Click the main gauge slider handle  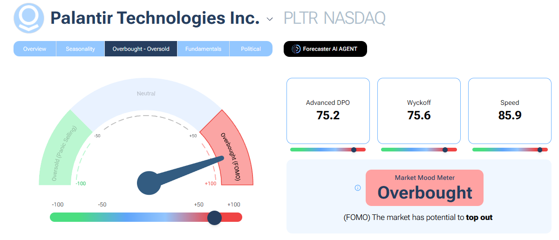[x=214, y=217]
